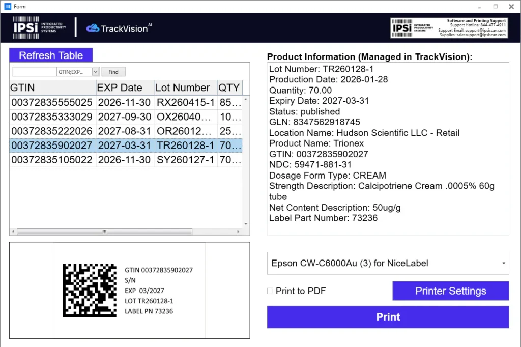
Task: Select row with GTIN 00372835333029
Action: 126,117
